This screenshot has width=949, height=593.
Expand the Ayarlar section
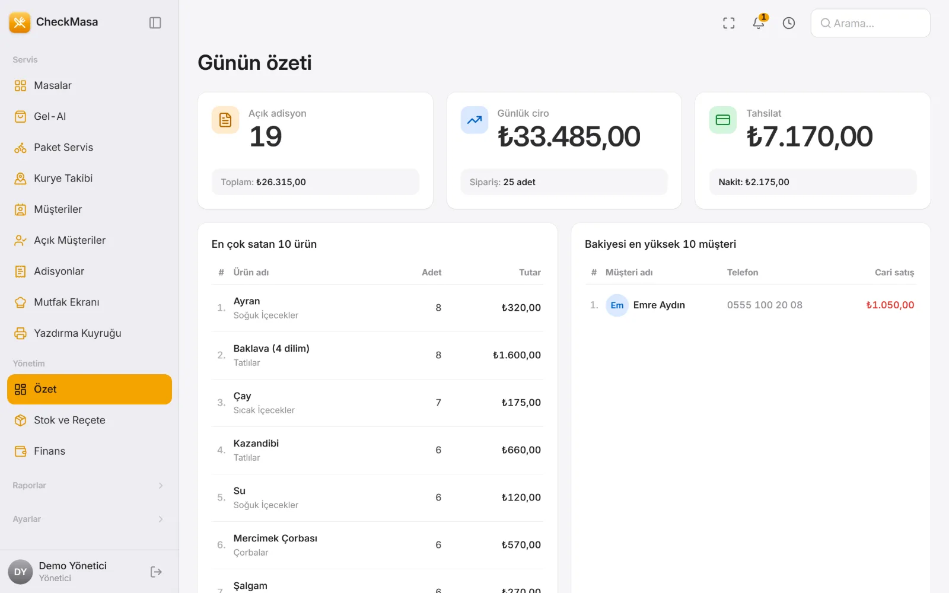pyautogui.click(x=90, y=519)
